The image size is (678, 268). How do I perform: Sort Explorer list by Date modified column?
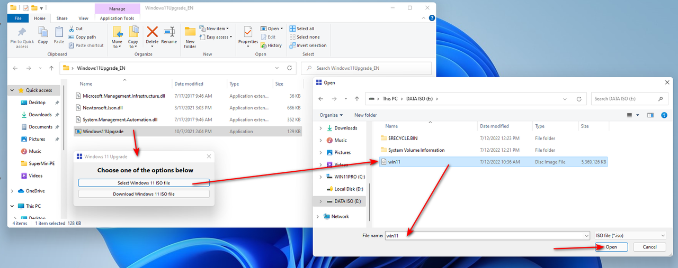coord(189,84)
